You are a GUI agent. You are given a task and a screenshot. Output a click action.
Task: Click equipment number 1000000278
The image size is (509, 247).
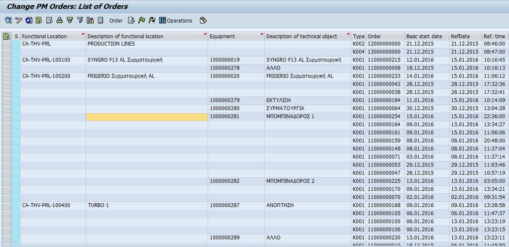coord(224,68)
